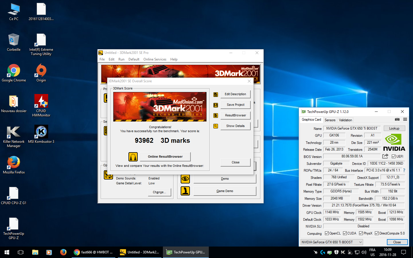Click the Change... button

click(x=159, y=192)
